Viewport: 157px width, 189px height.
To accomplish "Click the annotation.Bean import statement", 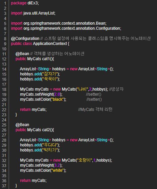I will [59, 23].
